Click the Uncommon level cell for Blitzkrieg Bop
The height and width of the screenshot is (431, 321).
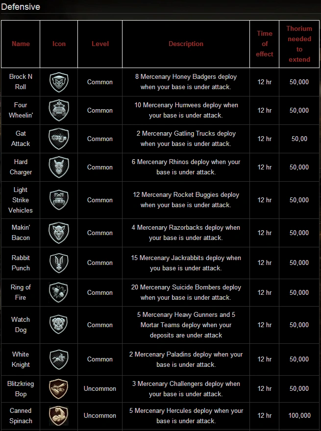(100, 388)
